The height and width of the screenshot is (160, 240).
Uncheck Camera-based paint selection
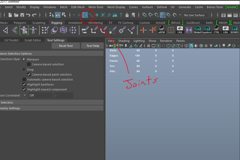[x=29, y=75]
